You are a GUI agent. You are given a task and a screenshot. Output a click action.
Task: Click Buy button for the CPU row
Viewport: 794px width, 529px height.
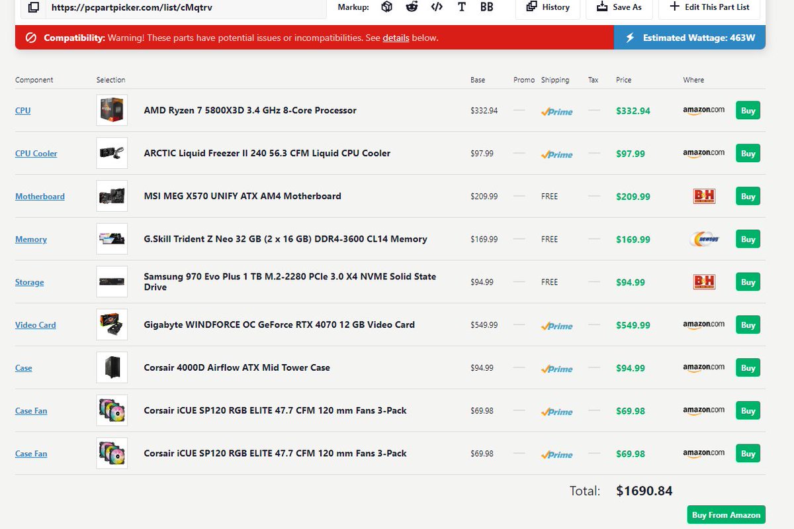click(x=748, y=111)
